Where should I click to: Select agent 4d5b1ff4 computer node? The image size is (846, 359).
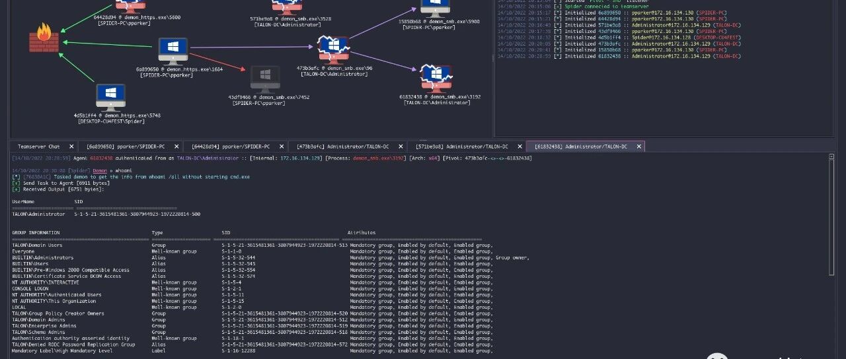click(111, 97)
